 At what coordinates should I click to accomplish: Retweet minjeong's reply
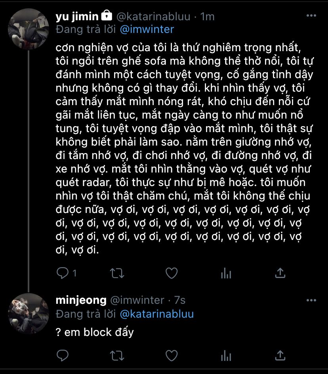point(117,355)
